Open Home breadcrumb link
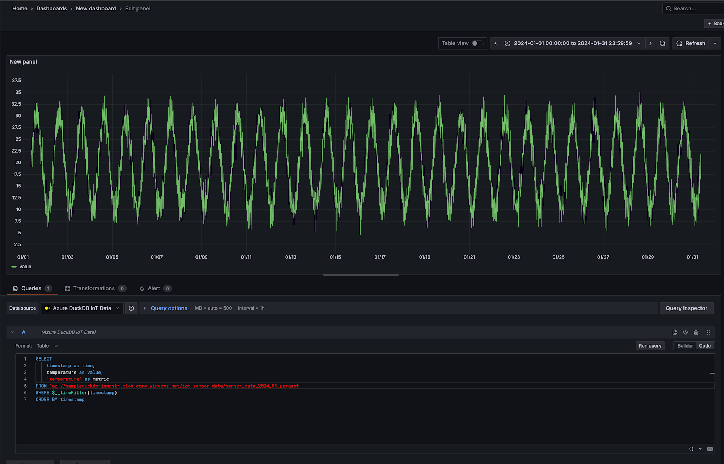 click(x=20, y=8)
